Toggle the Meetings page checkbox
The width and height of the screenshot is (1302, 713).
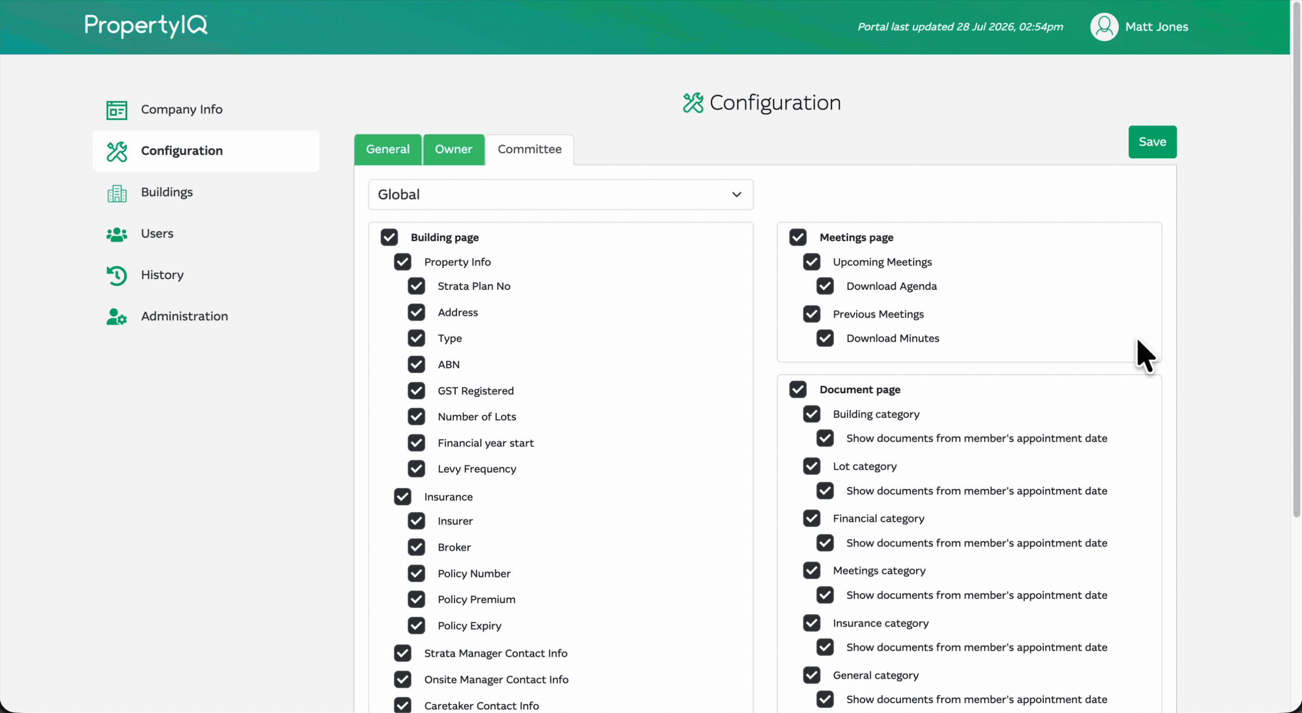pyautogui.click(x=798, y=238)
